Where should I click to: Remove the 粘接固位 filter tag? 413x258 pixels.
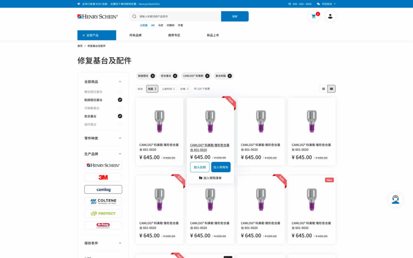(153, 76)
